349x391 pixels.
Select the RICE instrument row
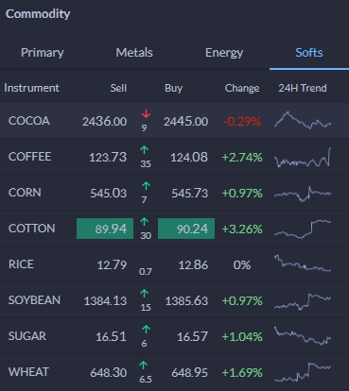point(174,264)
